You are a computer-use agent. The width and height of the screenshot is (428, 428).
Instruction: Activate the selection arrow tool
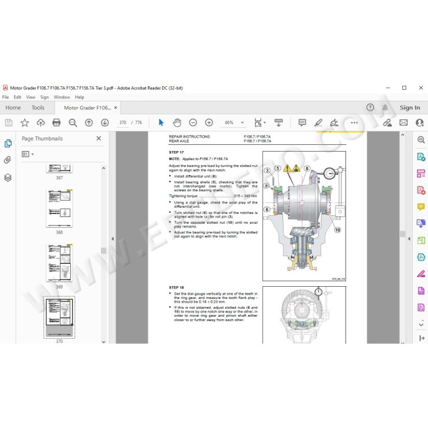point(161,122)
